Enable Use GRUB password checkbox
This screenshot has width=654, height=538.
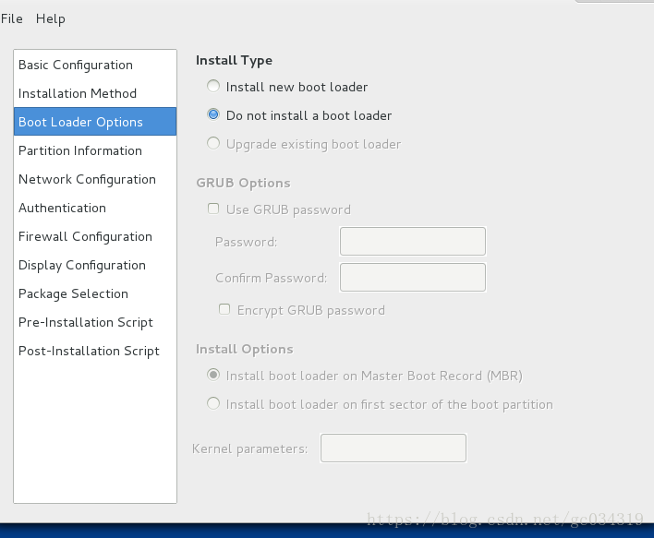coord(213,209)
